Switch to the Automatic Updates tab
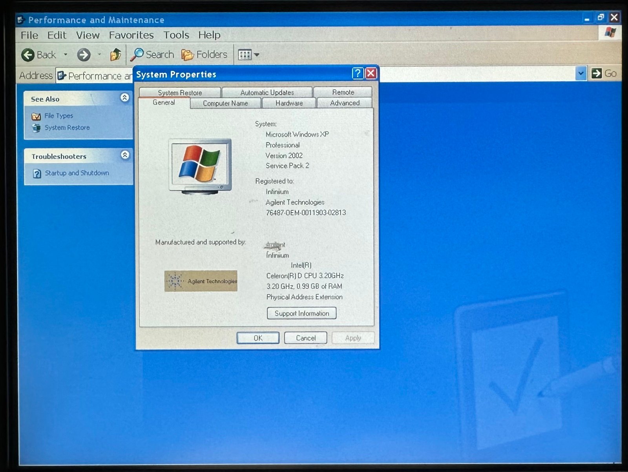The image size is (628, 472). pyautogui.click(x=267, y=93)
